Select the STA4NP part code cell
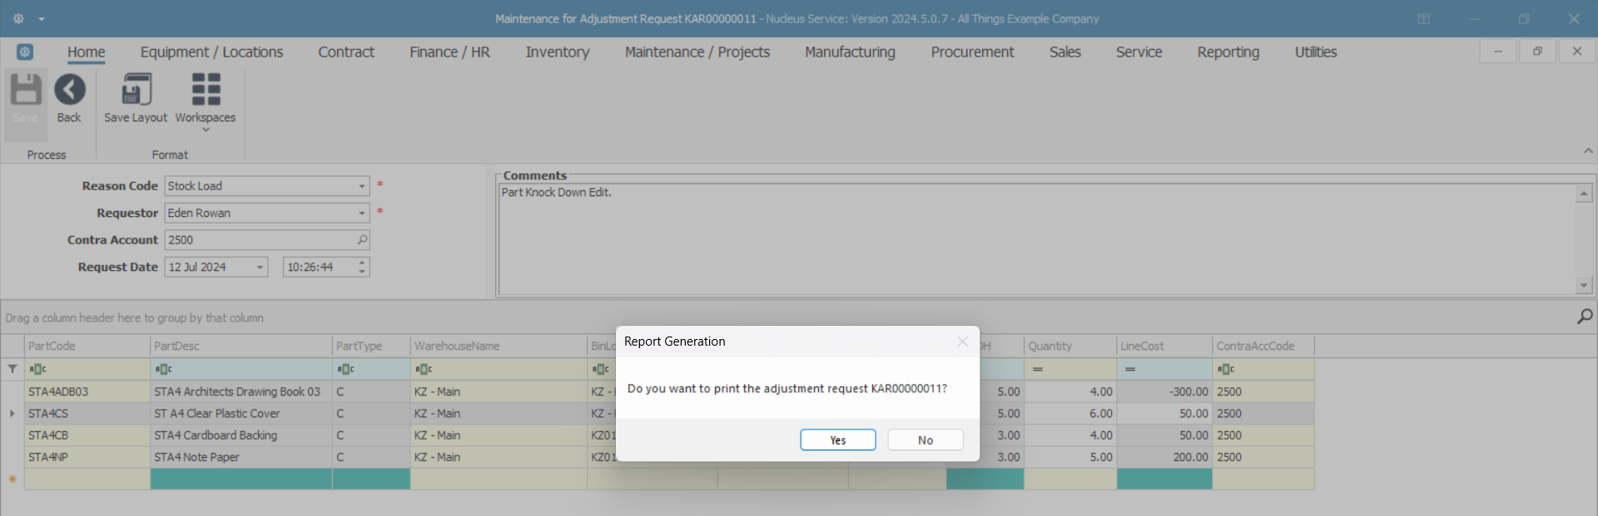 point(87,457)
